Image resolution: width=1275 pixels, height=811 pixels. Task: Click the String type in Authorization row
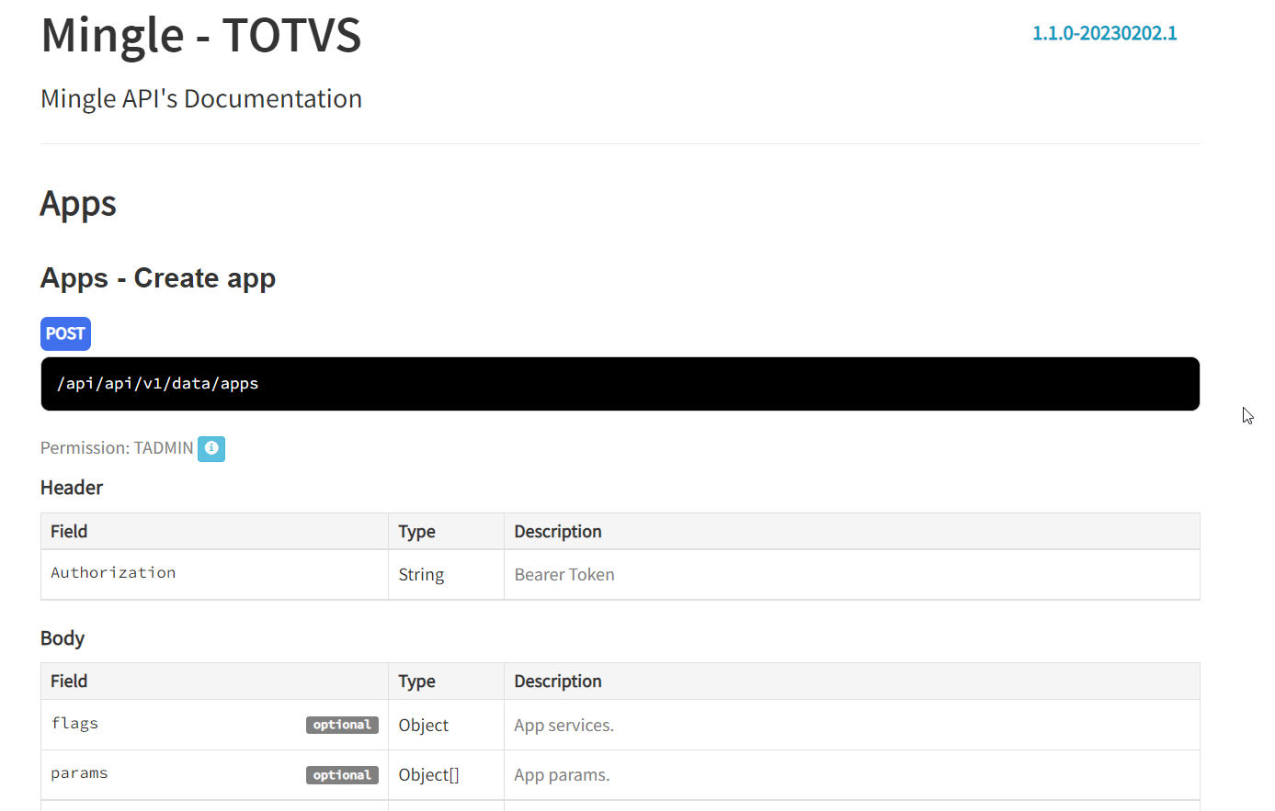[x=421, y=575]
